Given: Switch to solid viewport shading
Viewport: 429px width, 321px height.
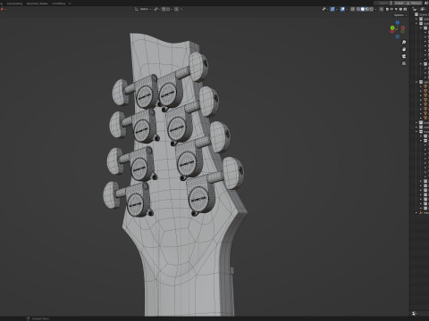Looking at the screenshot, I should (x=363, y=9).
